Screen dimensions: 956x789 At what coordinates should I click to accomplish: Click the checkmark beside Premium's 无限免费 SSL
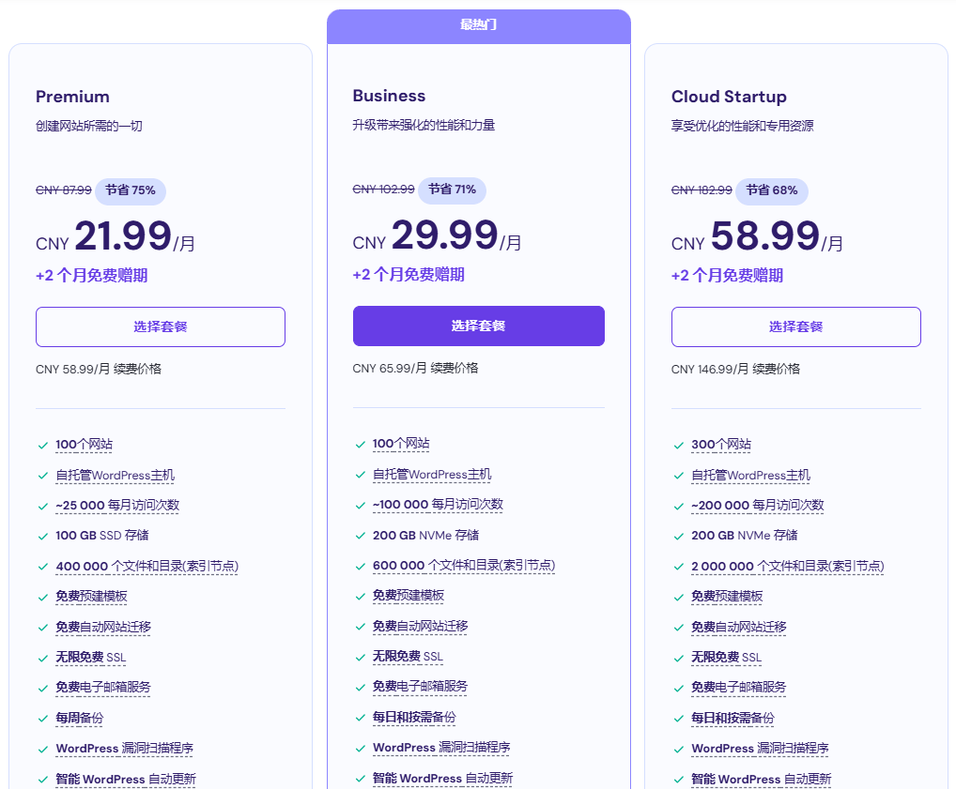(43, 657)
